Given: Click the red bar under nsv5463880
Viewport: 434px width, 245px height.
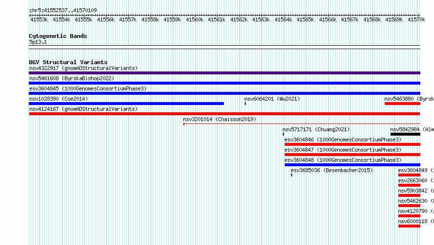Looking at the screenshot, I should [x=402, y=104].
